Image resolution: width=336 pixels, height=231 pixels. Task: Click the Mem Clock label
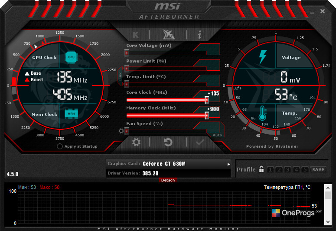click(44, 115)
